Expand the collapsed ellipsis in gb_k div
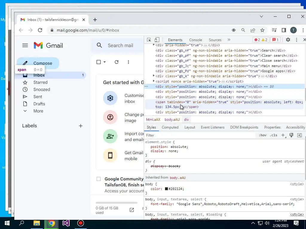The width and height of the screenshot is (306, 229). pos(263,76)
